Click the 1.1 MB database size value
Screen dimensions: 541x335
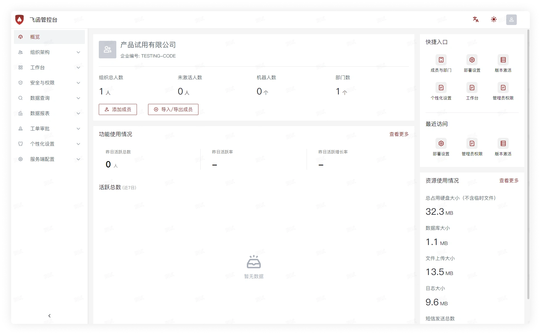(x=437, y=242)
